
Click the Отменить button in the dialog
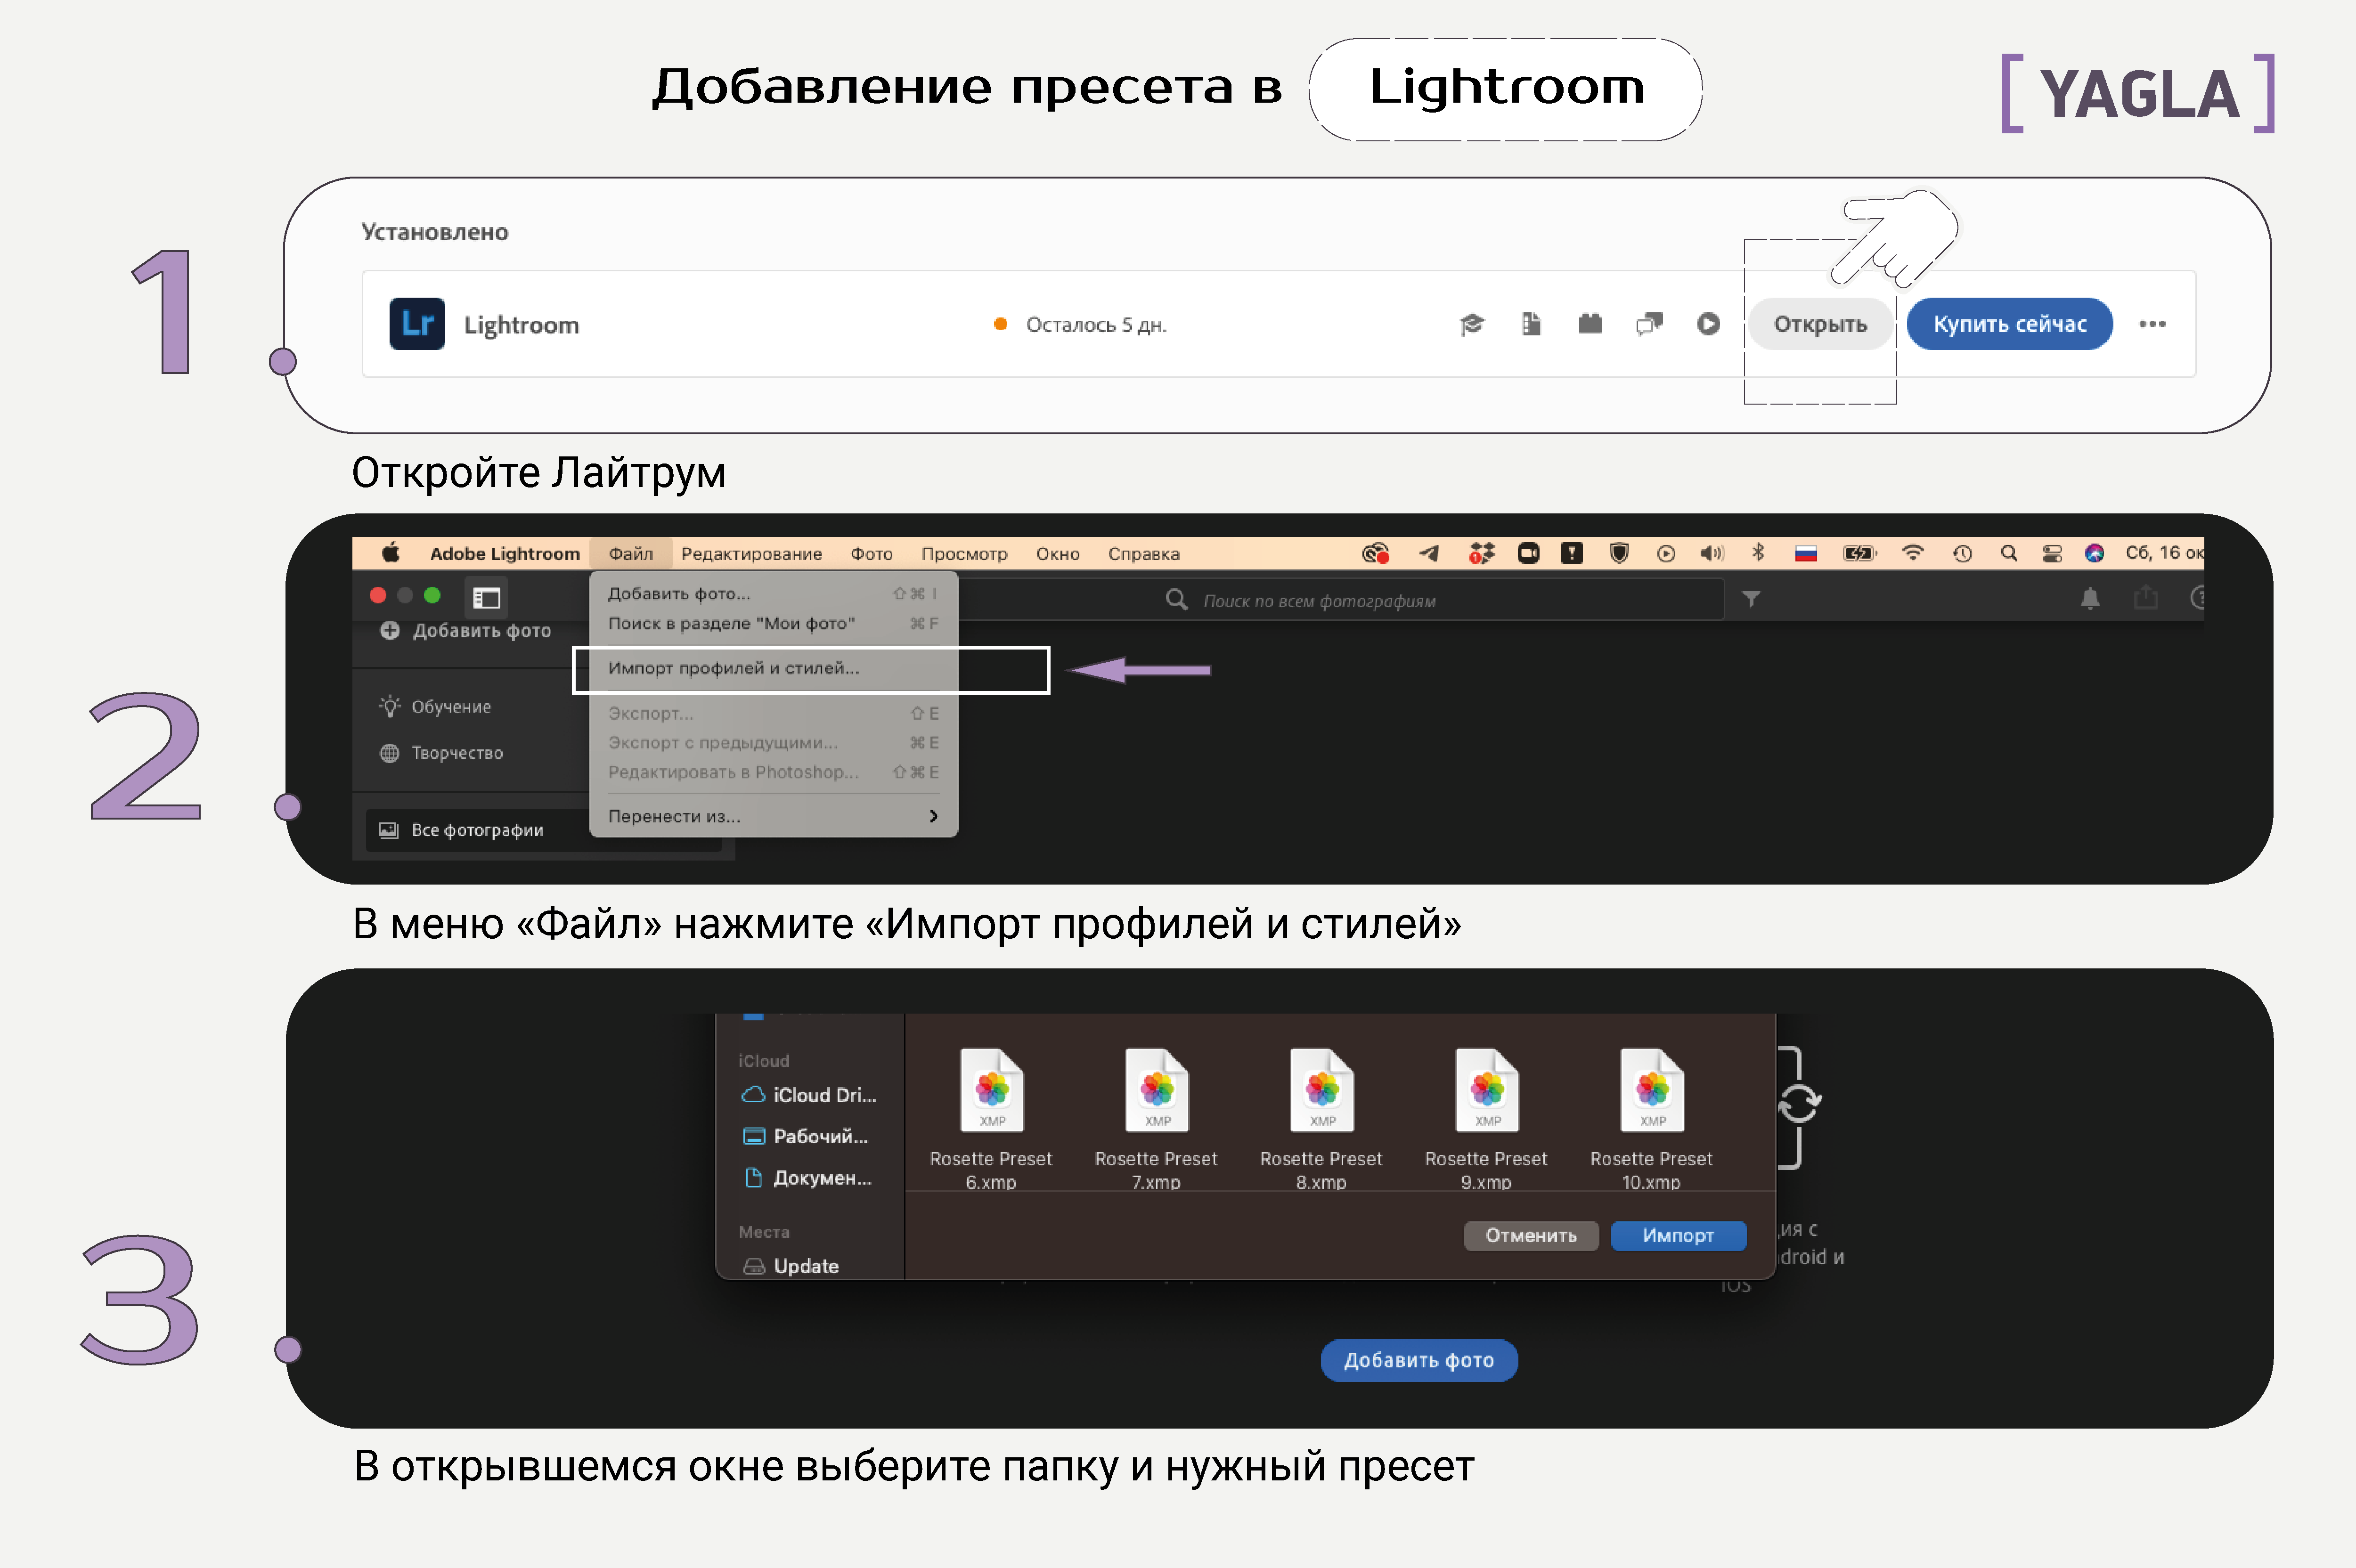(x=1531, y=1235)
